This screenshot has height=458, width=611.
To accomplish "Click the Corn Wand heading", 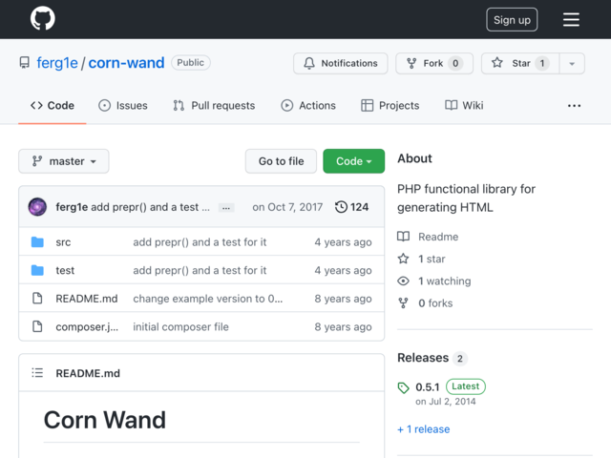I will (105, 420).
